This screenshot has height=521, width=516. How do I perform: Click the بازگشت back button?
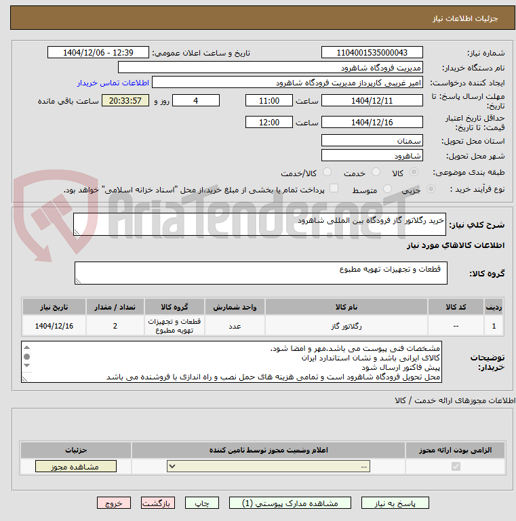pos(157,503)
